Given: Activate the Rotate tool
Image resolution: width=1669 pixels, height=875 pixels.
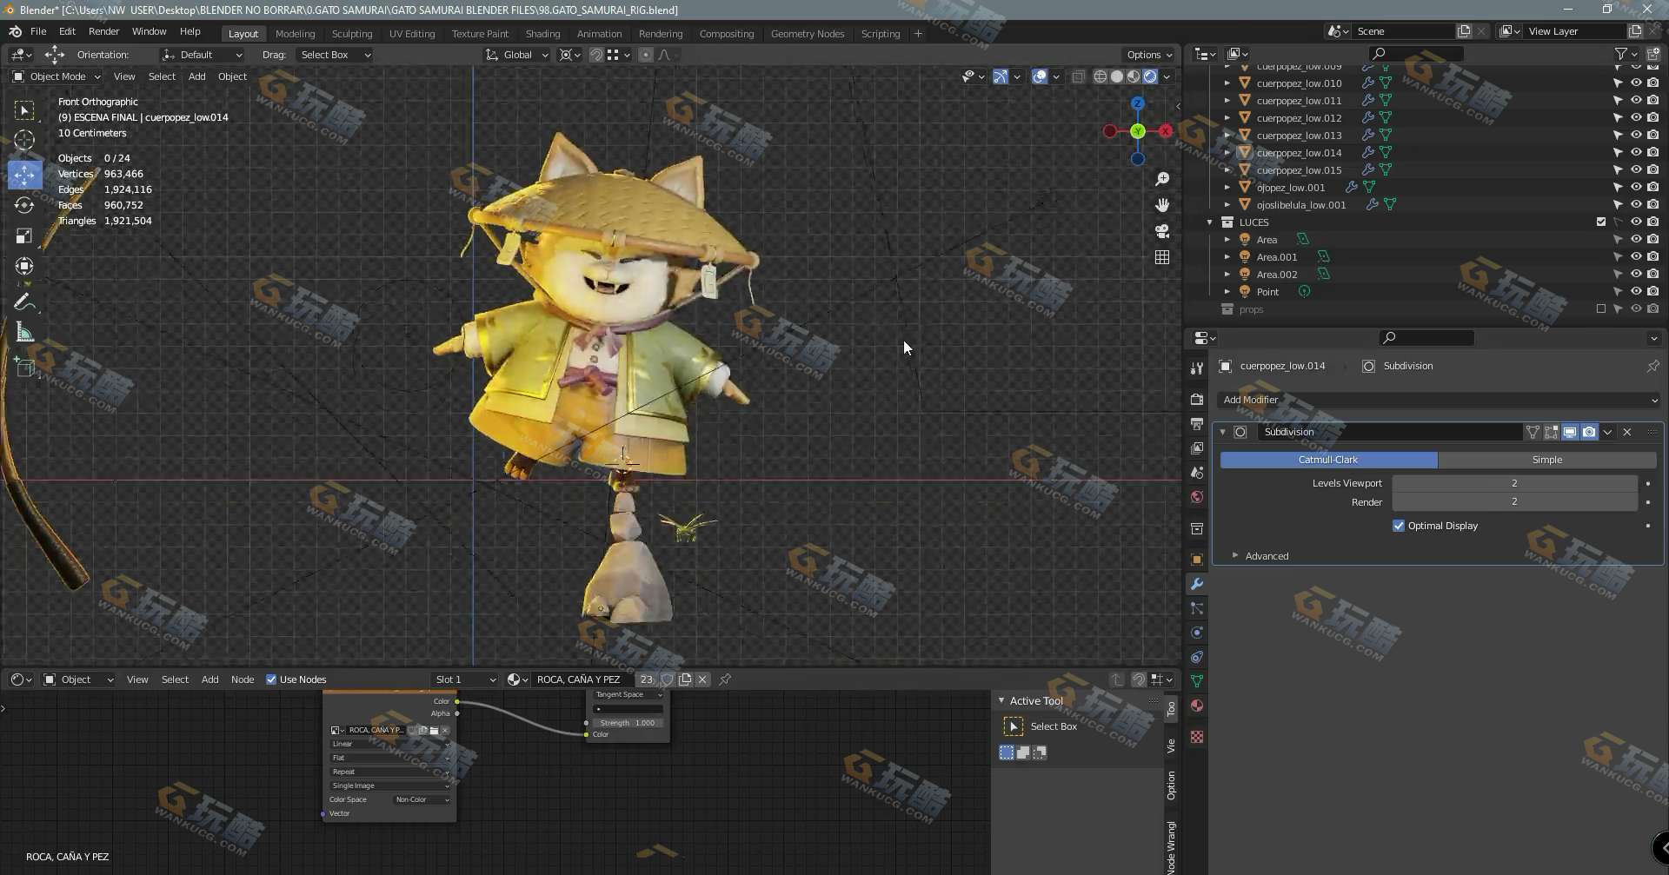Looking at the screenshot, I should tap(24, 205).
